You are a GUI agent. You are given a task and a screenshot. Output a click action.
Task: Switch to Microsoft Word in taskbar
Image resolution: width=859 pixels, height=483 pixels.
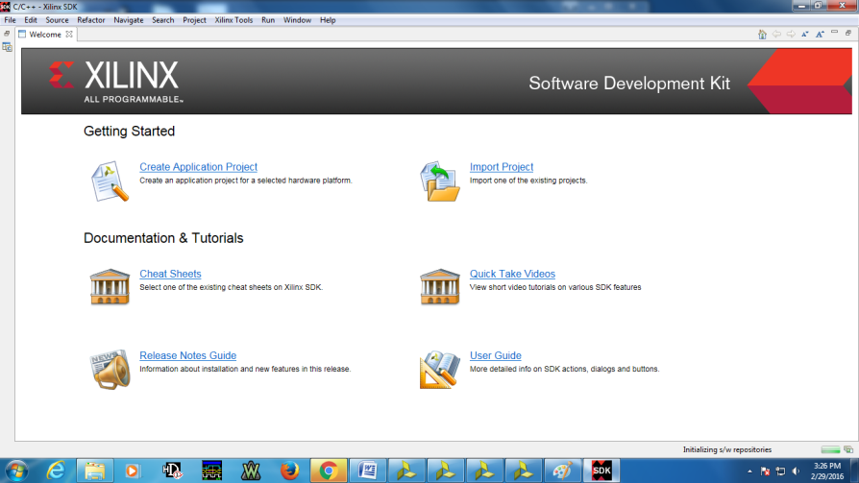click(368, 471)
